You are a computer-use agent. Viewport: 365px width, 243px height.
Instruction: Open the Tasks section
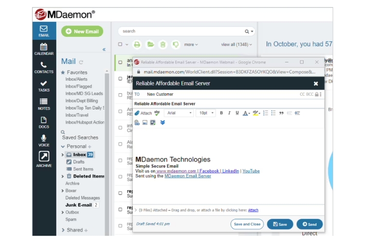click(44, 86)
